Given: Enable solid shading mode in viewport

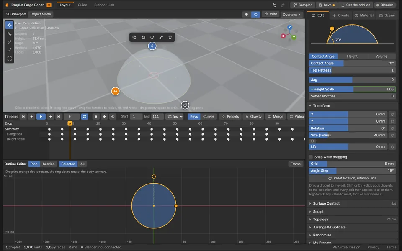Looking at the screenshot, I should [x=247, y=15].
